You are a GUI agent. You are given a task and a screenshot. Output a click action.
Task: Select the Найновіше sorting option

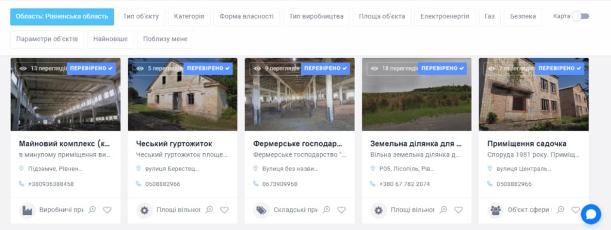(110, 39)
